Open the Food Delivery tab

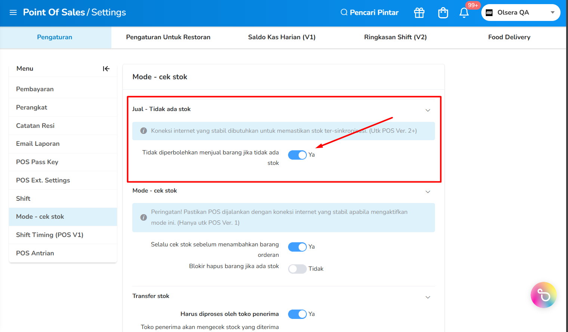tap(509, 37)
